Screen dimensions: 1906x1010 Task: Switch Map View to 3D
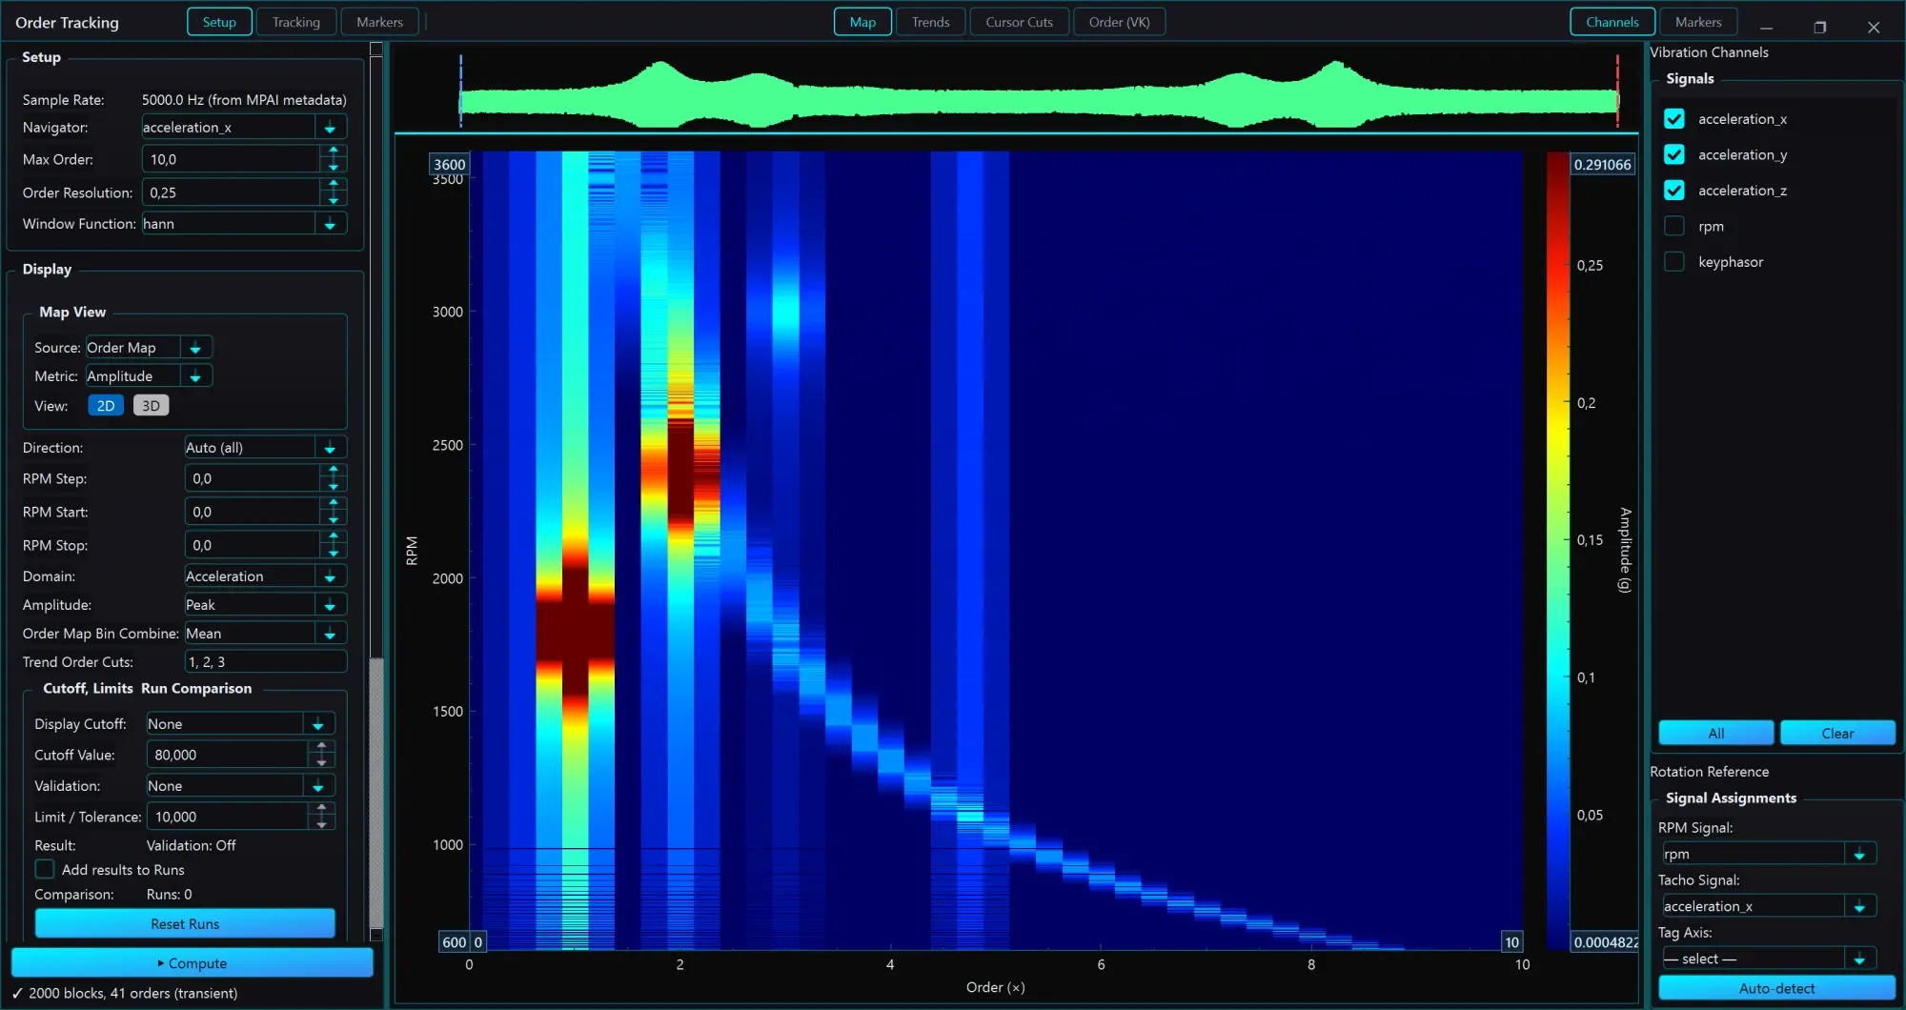coord(151,406)
